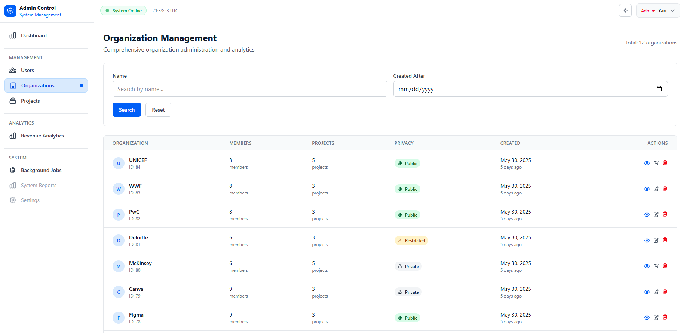The width and height of the screenshot is (684, 333).
Task: Edit the Canva organization entry
Action: 656,292
